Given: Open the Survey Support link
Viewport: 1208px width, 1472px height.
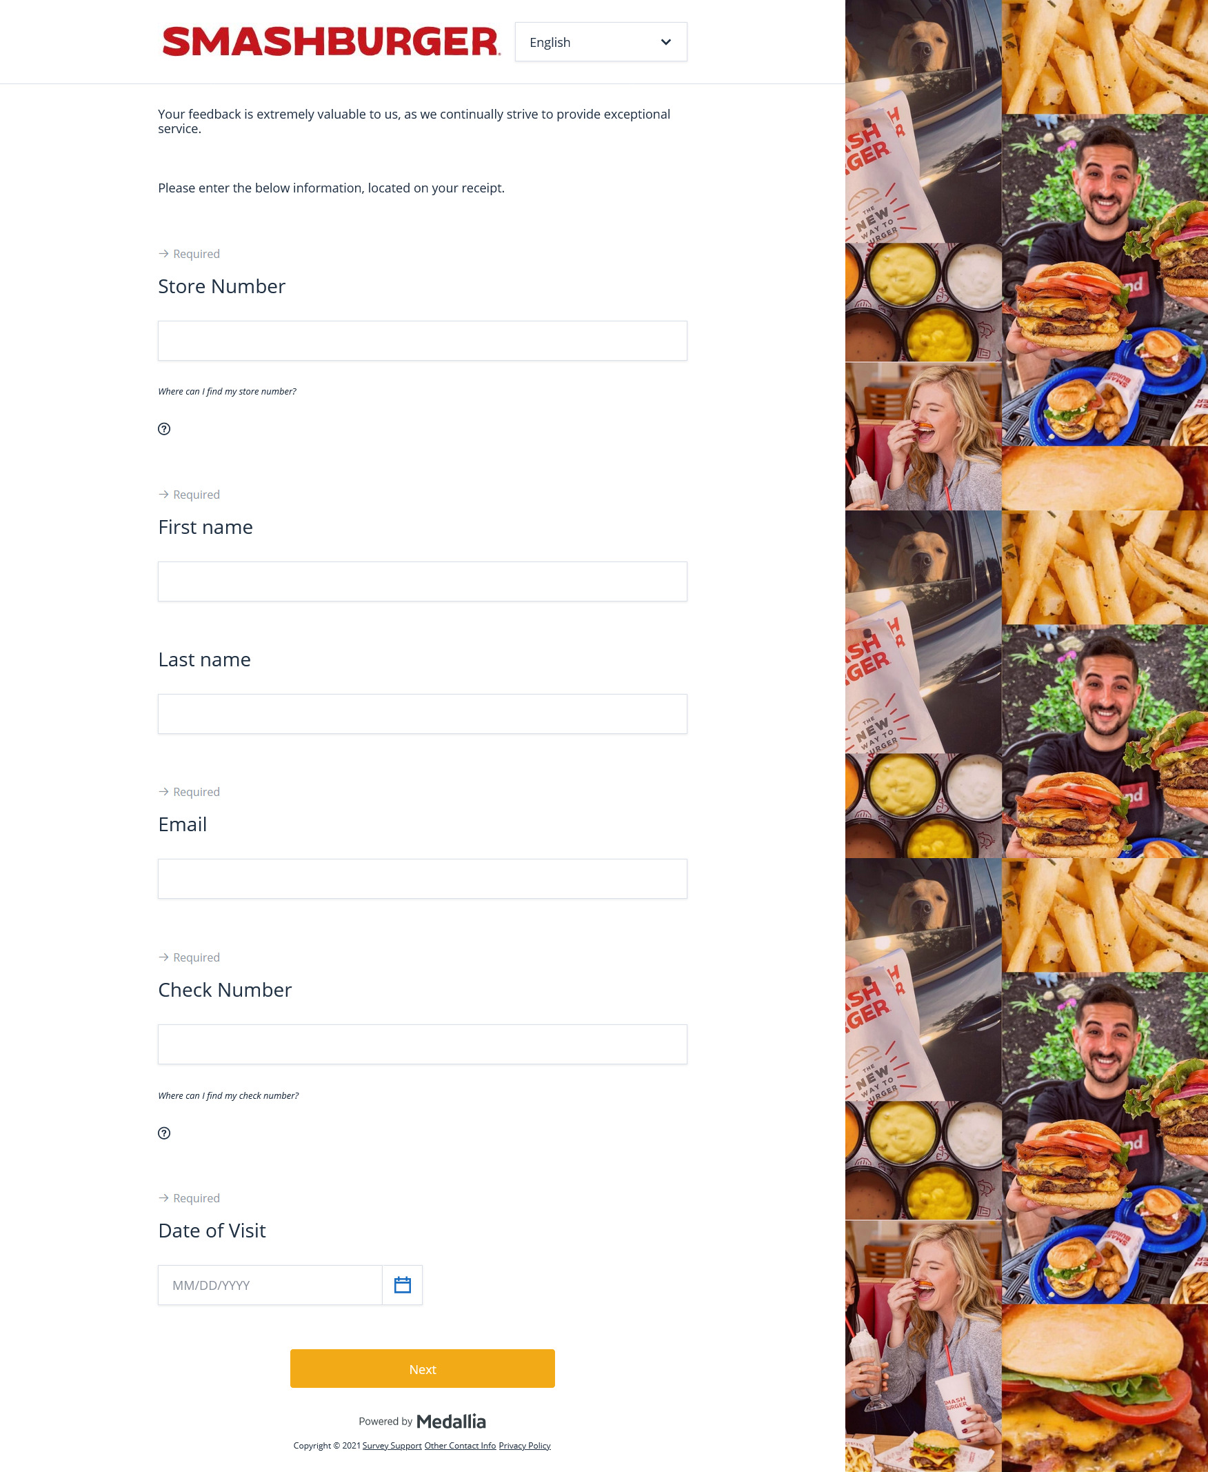Looking at the screenshot, I should coord(392,1446).
